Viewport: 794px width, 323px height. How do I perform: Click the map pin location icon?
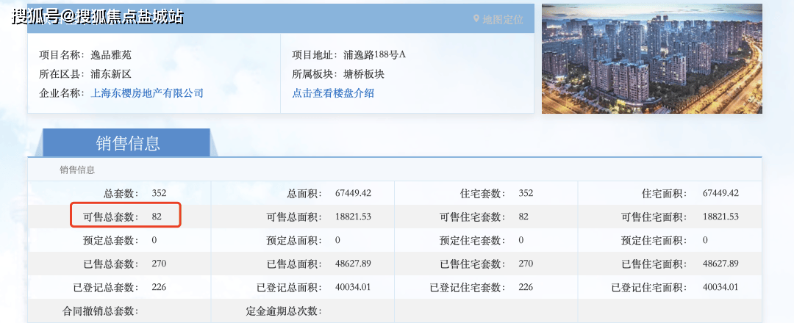(x=476, y=19)
